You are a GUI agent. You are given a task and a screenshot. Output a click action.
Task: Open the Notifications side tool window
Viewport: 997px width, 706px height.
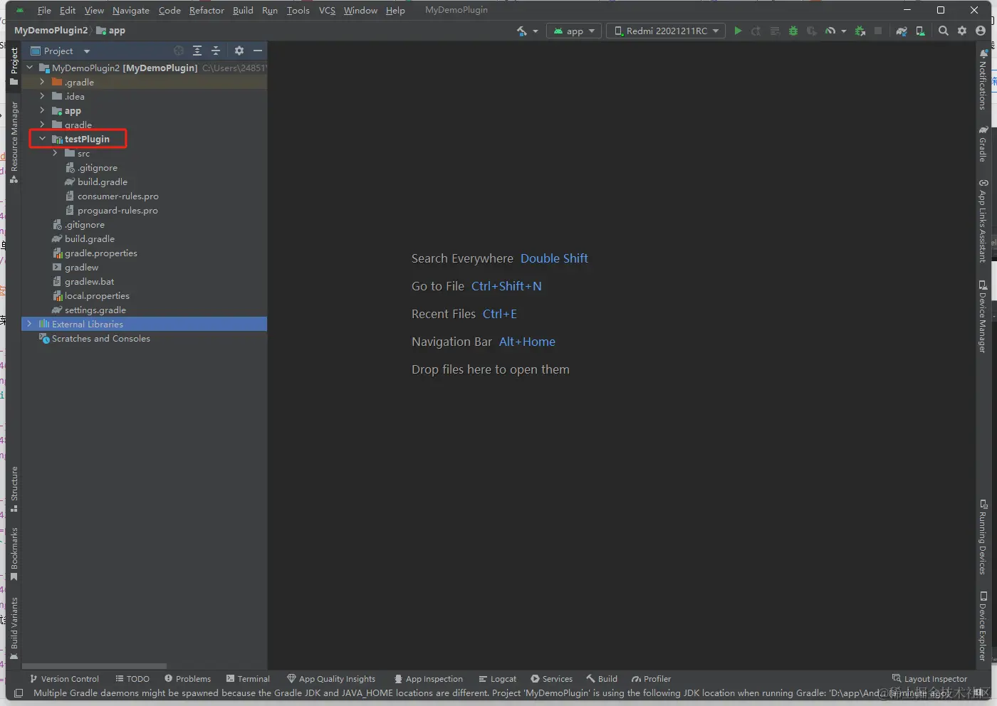tap(983, 80)
